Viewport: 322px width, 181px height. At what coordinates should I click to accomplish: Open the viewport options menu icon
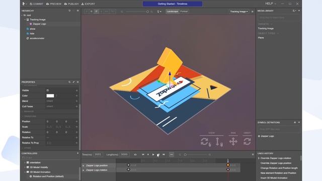coord(253,12)
